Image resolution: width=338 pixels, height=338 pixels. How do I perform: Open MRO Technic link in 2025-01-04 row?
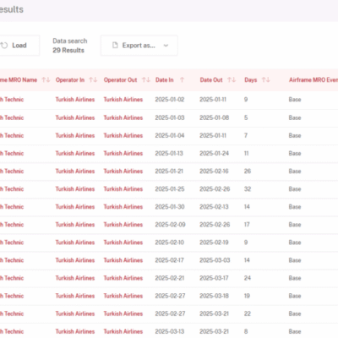point(12,135)
